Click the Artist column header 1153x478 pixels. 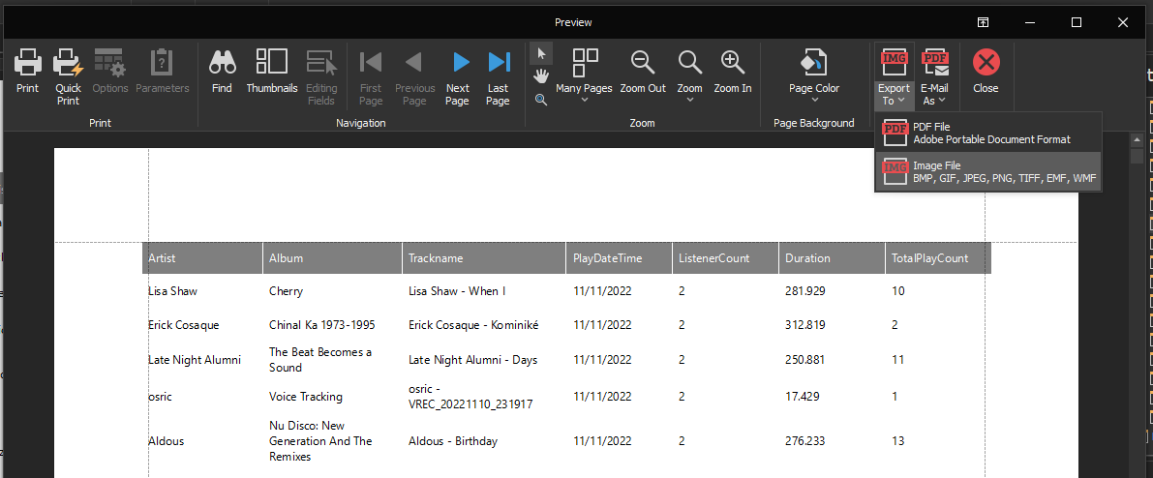click(x=202, y=258)
